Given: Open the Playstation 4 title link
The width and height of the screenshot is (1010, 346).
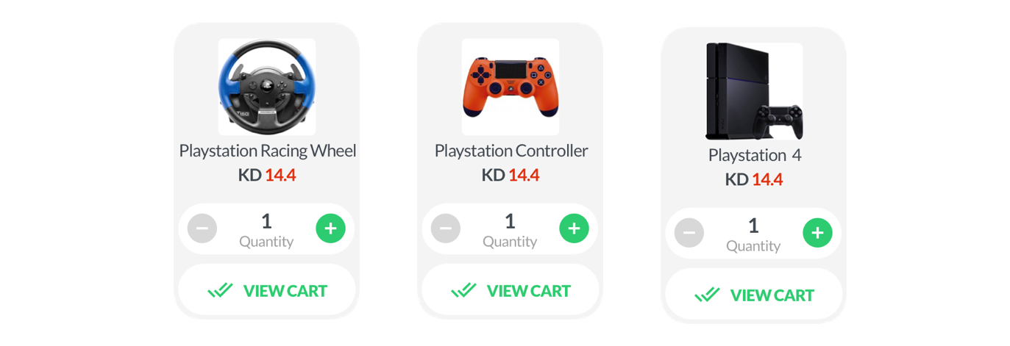Looking at the screenshot, I should 754,155.
